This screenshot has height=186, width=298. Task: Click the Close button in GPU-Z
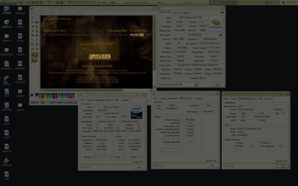[218, 85]
